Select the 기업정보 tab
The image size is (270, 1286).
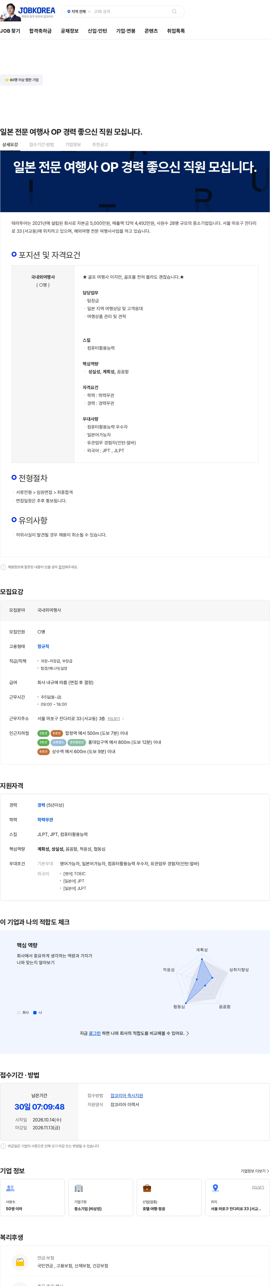coord(73,145)
